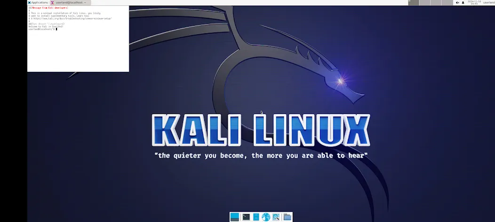Click the kali.org docs URL in terminal
This screenshot has width=495, height=222.
tap(72, 19)
